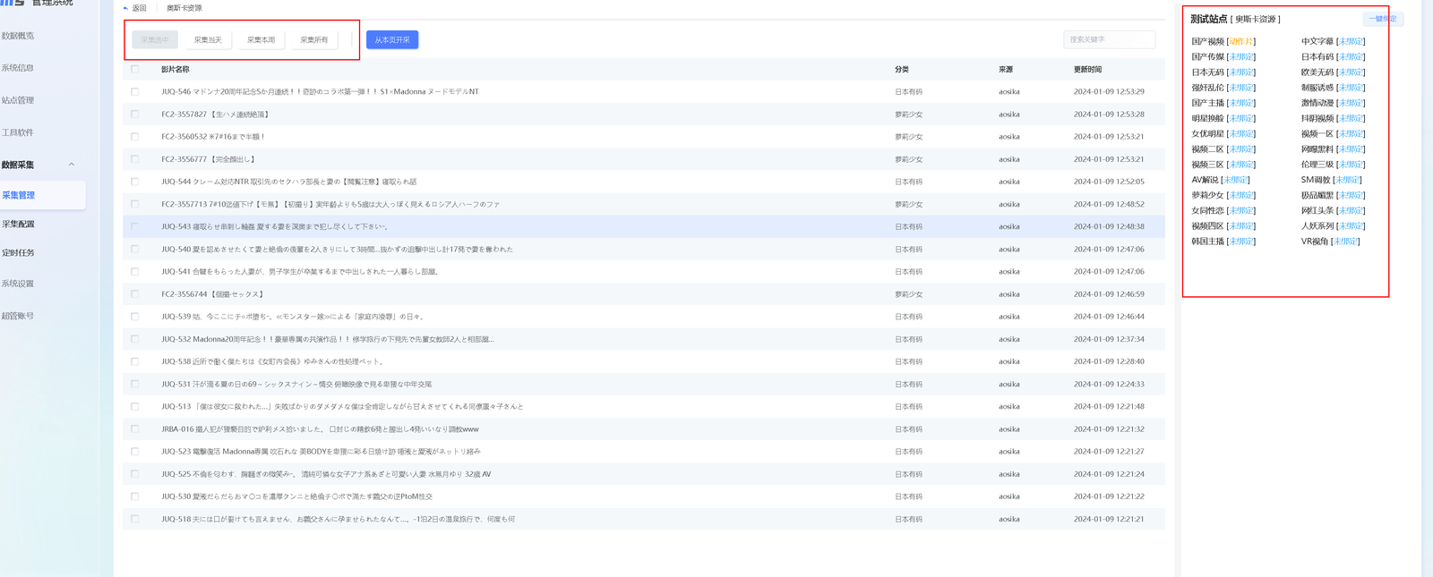Click the orange 动作片 link beside 国产视频

pyautogui.click(x=1241, y=41)
